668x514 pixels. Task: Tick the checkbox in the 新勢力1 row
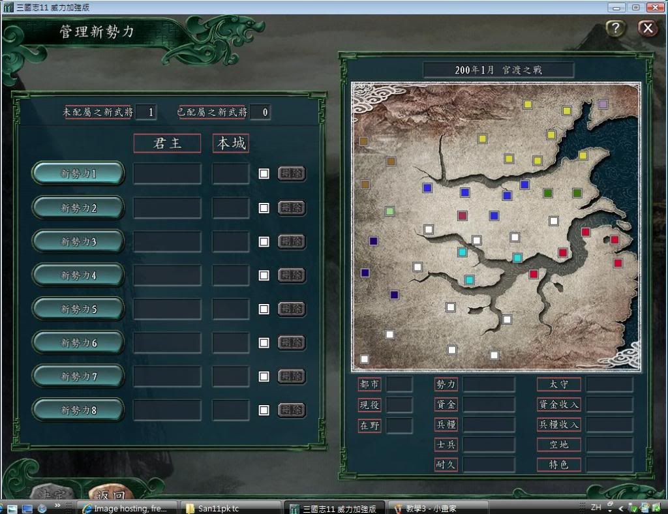tap(264, 174)
